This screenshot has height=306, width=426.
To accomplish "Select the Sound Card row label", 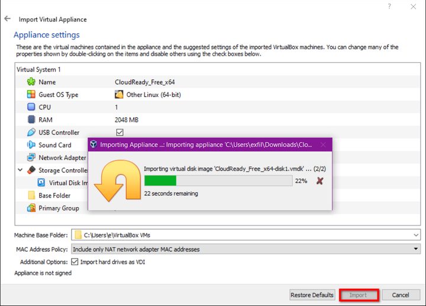I will pyautogui.click(x=54, y=145).
